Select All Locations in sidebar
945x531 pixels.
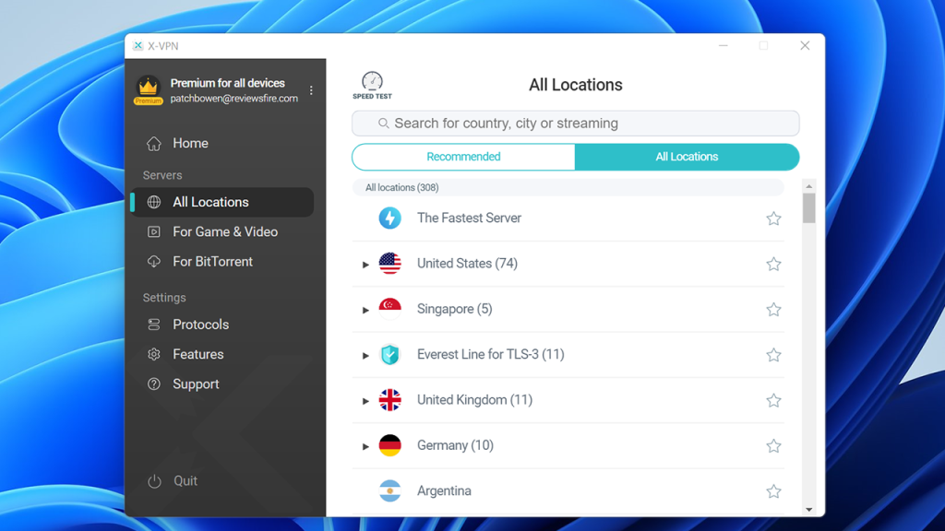221,202
